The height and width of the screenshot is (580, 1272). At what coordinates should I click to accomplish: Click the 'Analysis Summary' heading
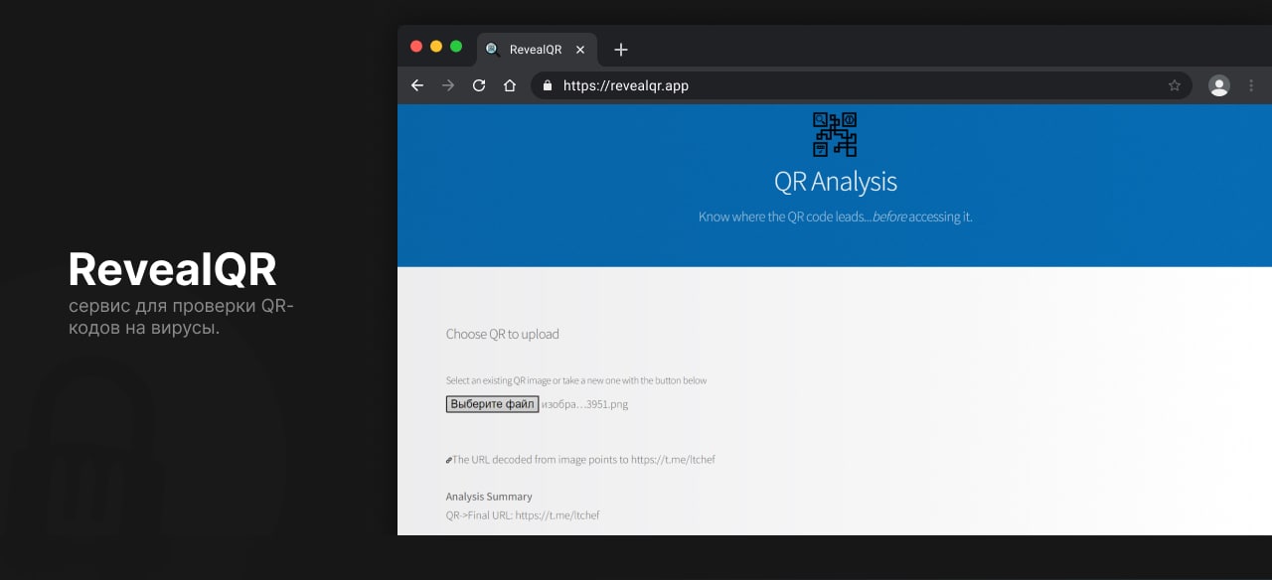[489, 497]
